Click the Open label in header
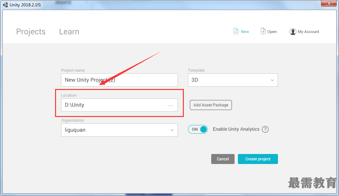Image resolution: width=339 pixels, height=196 pixels. [x=272, y=32]
